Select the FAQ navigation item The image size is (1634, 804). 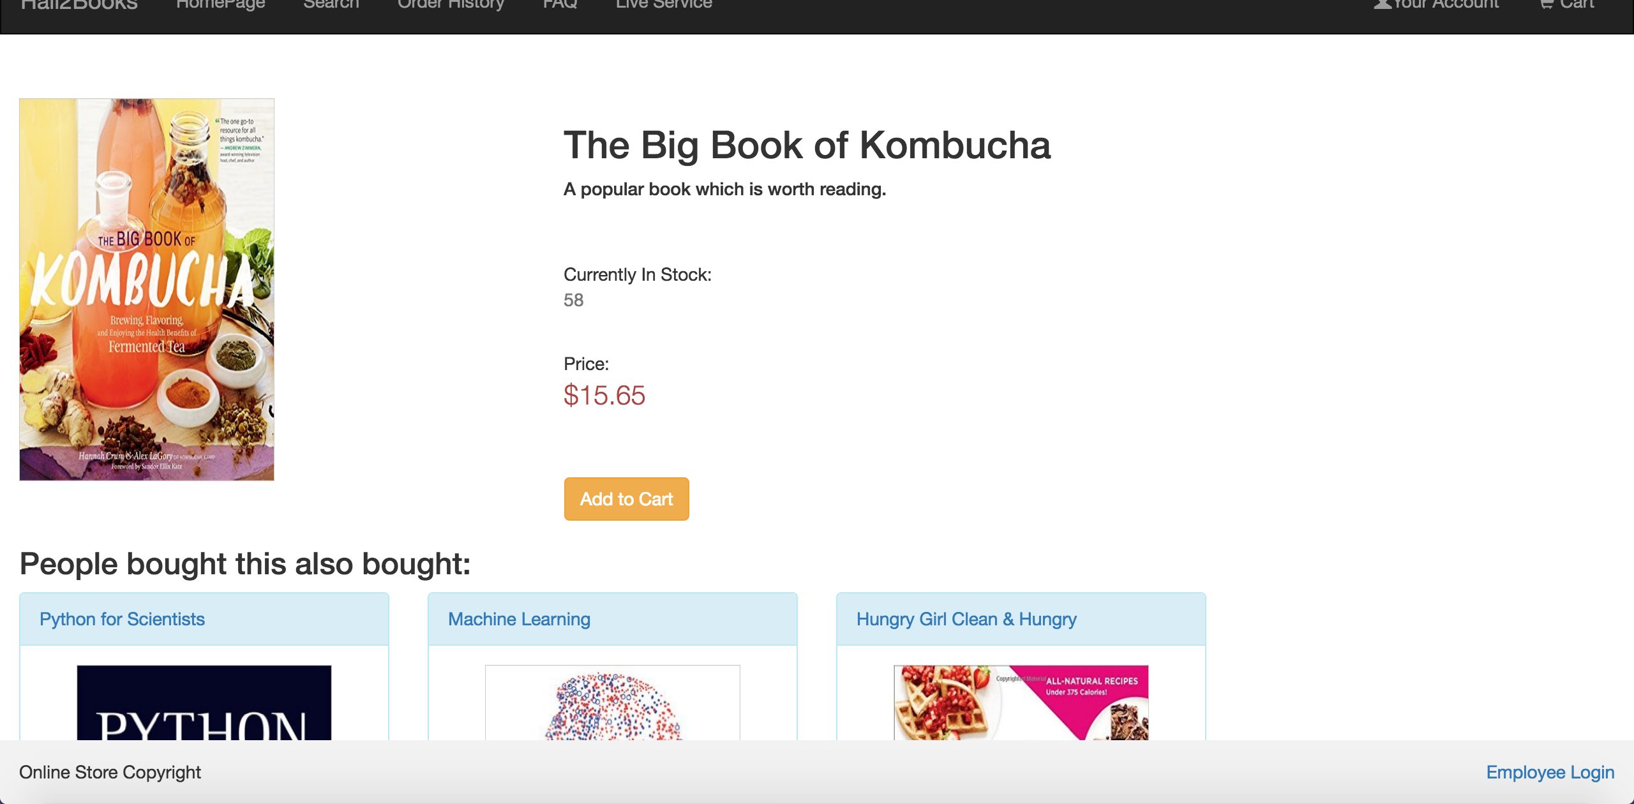coord(560,5)
